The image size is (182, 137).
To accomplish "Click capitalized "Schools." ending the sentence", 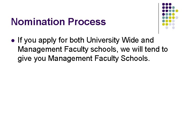I will pos(135,58).
